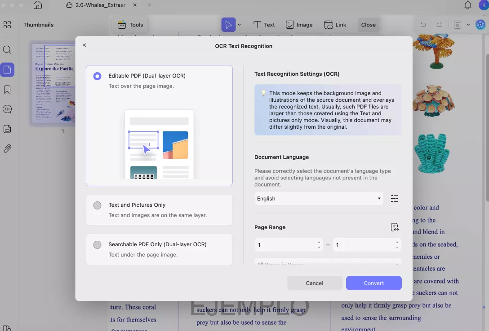Screen dimensions: 489x331
Task: Choose the Text and Pictures Only mode
Action: pos(97,205)
